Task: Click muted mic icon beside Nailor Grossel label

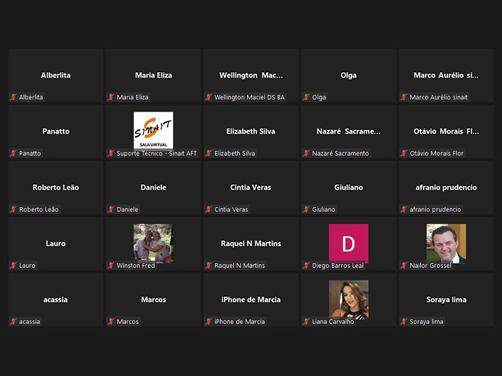Action: (404, 265)
